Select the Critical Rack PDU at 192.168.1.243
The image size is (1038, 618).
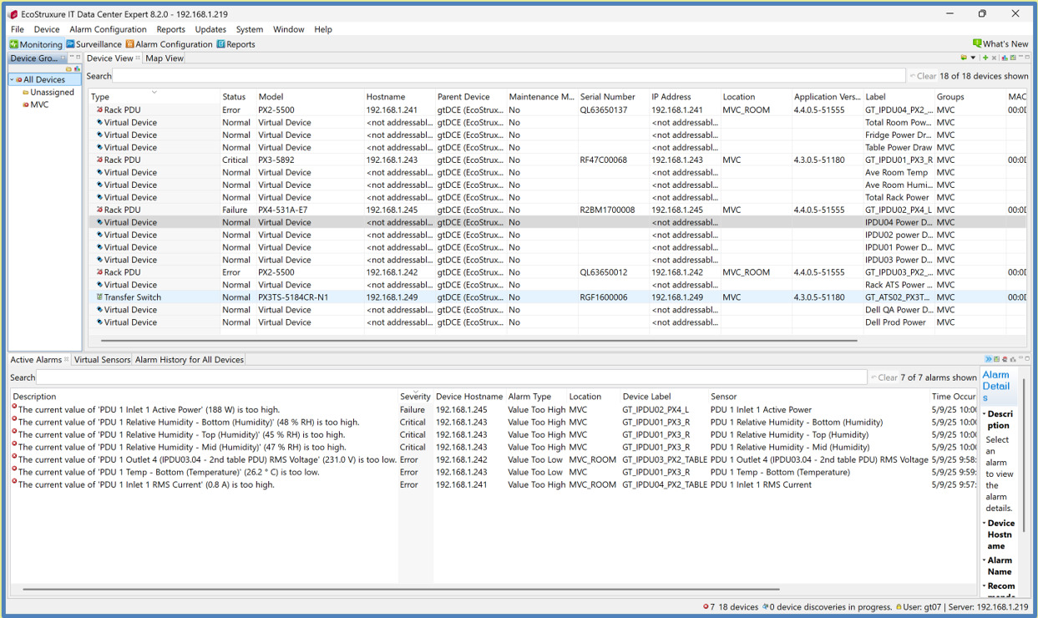click(558, 160)
